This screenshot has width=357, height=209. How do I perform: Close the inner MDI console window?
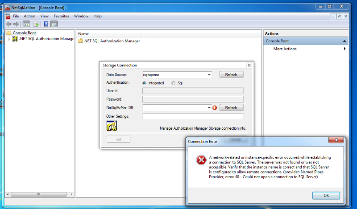pyautogui.click(x=345, y=16)
